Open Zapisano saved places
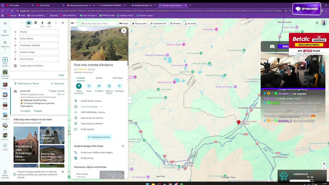The height and width of the screenshot is (185, 329). coord(5,33)
